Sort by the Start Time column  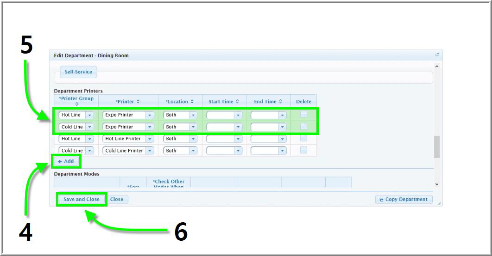coord(224,102)
